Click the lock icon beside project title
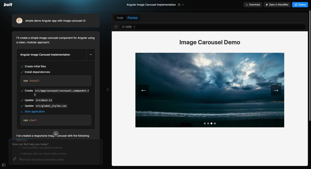 [179, 5]
